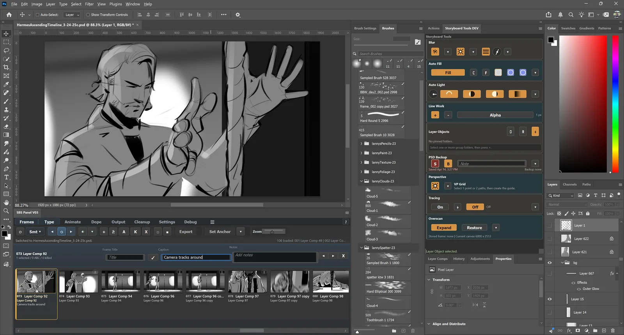The image size is (624, 335).
Task: Open notifications bell icon
Action: click(x=560, y=15)
